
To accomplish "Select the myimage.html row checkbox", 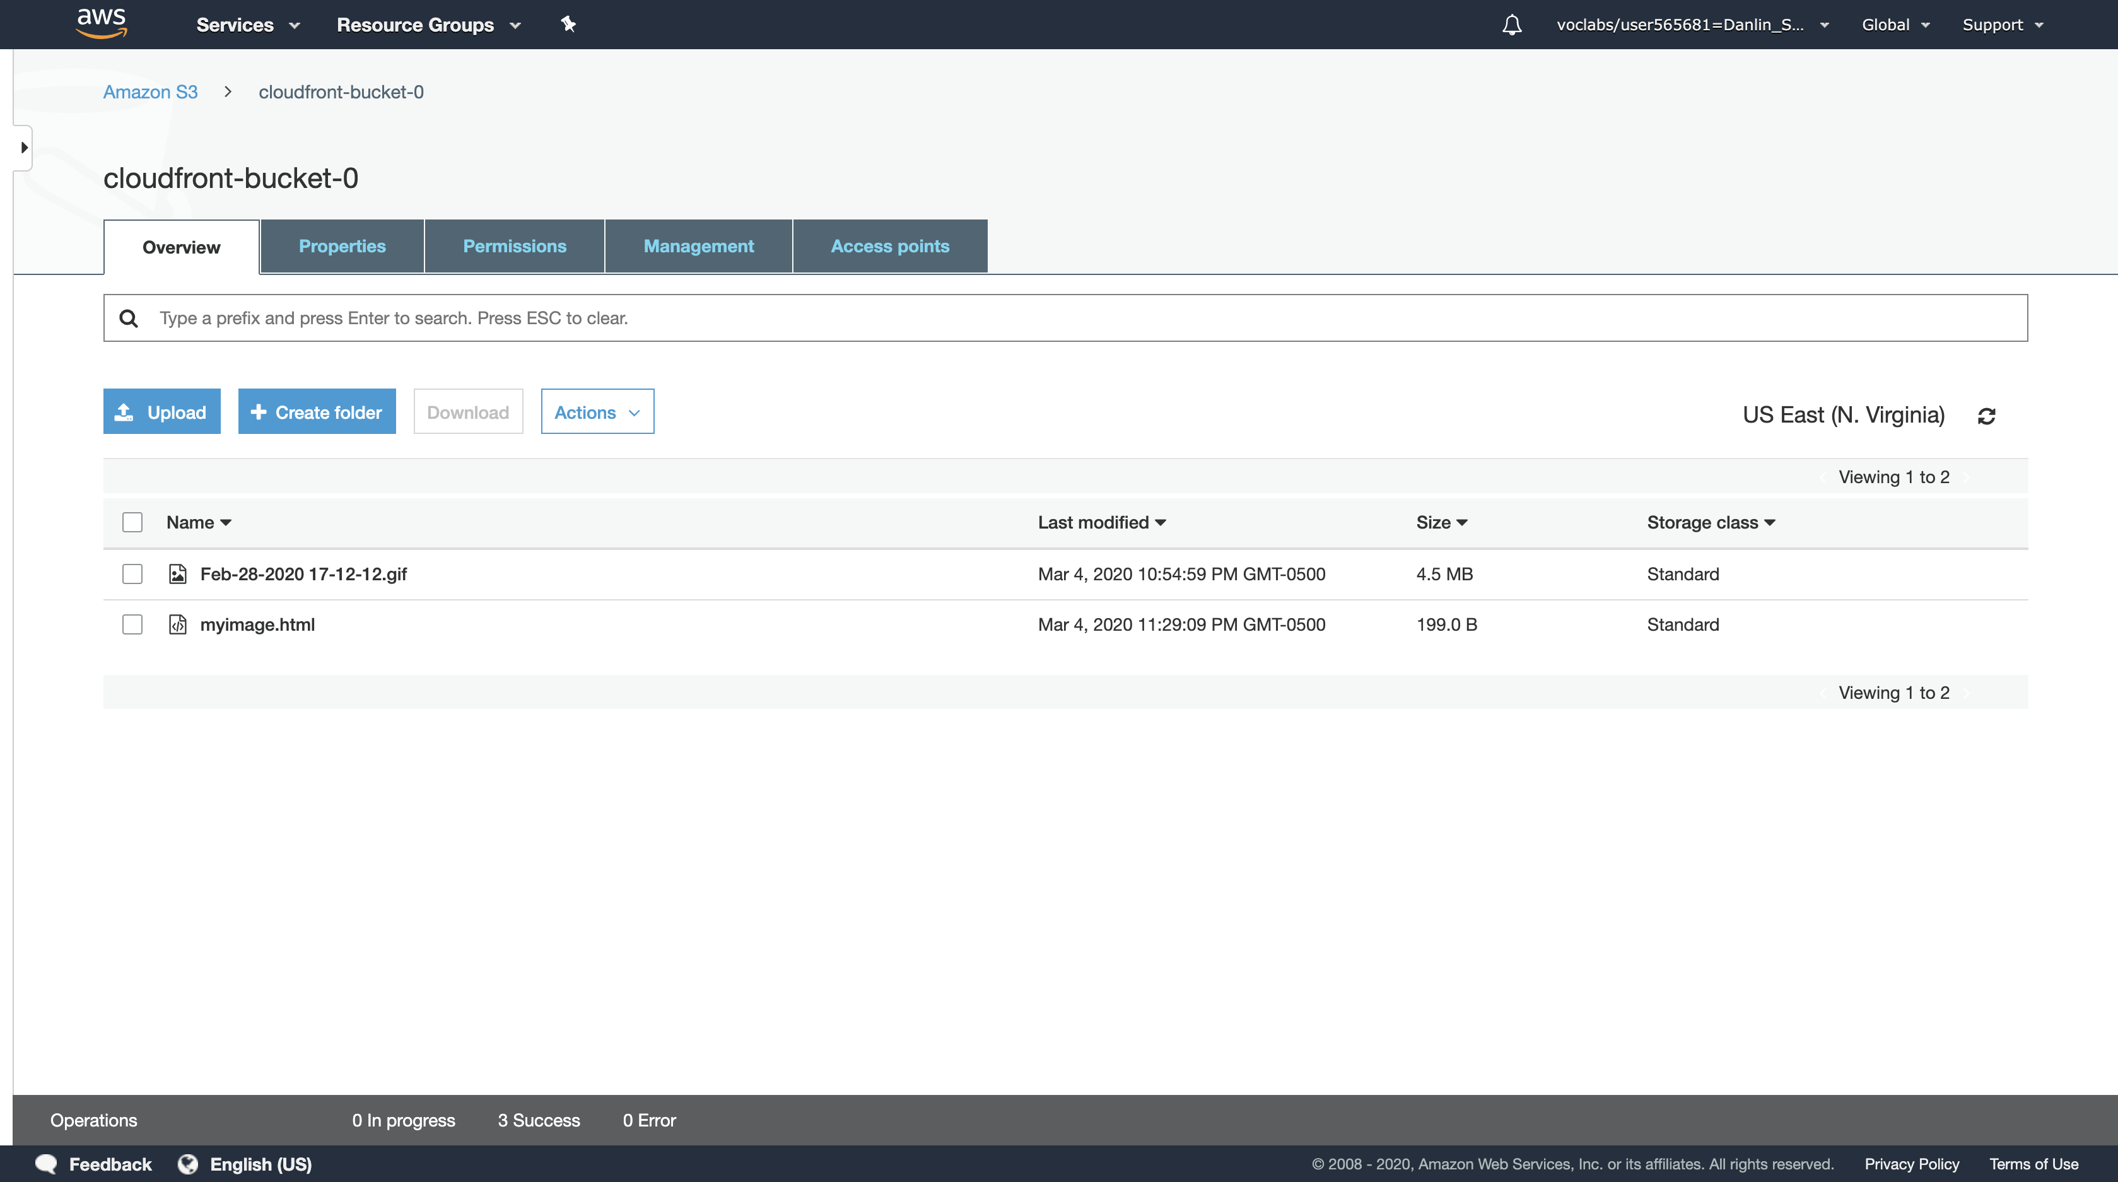I will point(132,624).
